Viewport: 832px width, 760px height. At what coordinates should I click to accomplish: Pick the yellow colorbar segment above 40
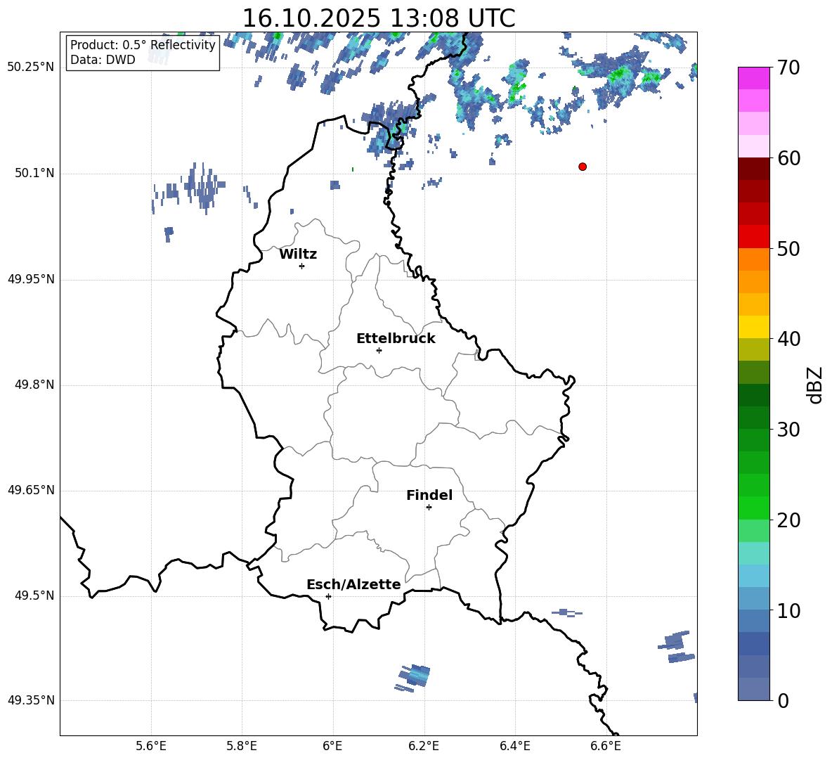point(754,327)
